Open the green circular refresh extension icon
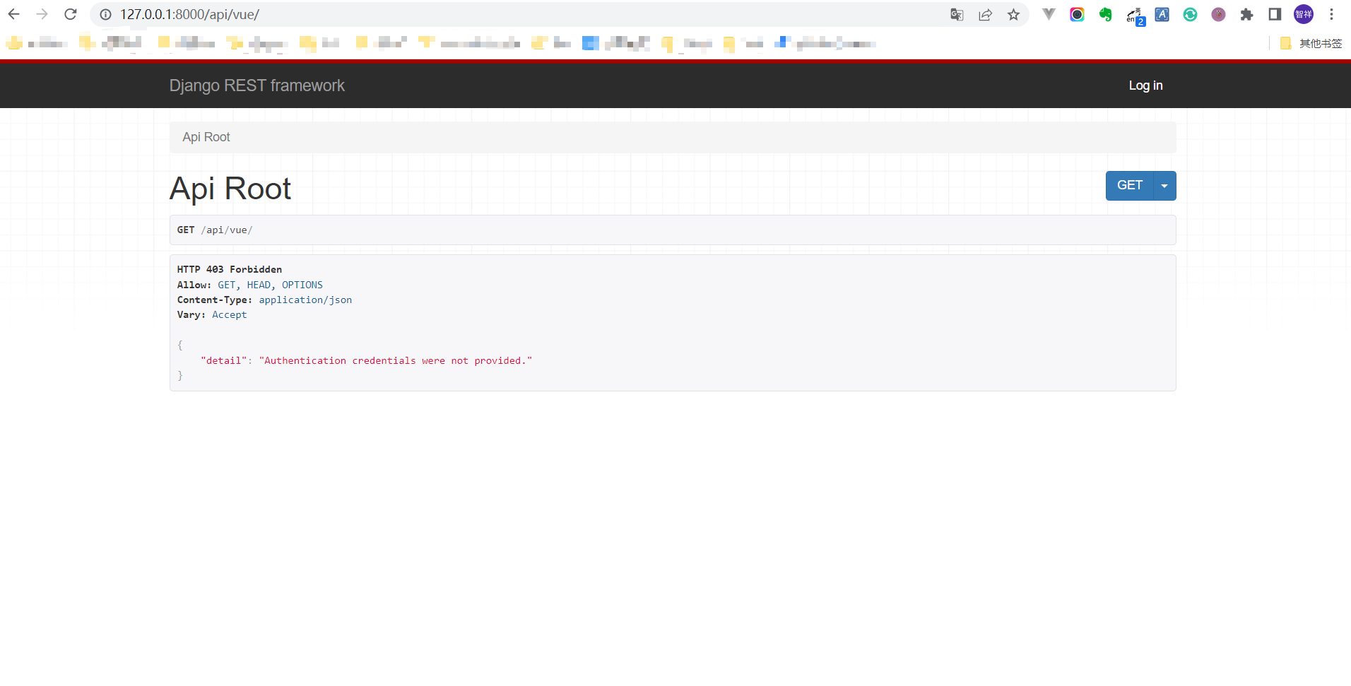Screen dimensions: 1351x686 (x=1190, y=14)
